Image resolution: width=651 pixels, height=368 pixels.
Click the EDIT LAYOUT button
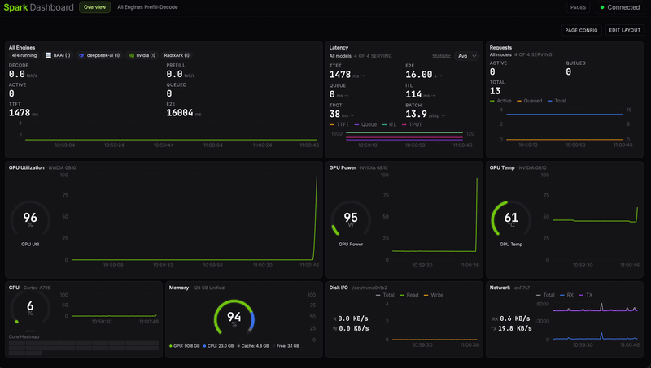coord(624,30)
